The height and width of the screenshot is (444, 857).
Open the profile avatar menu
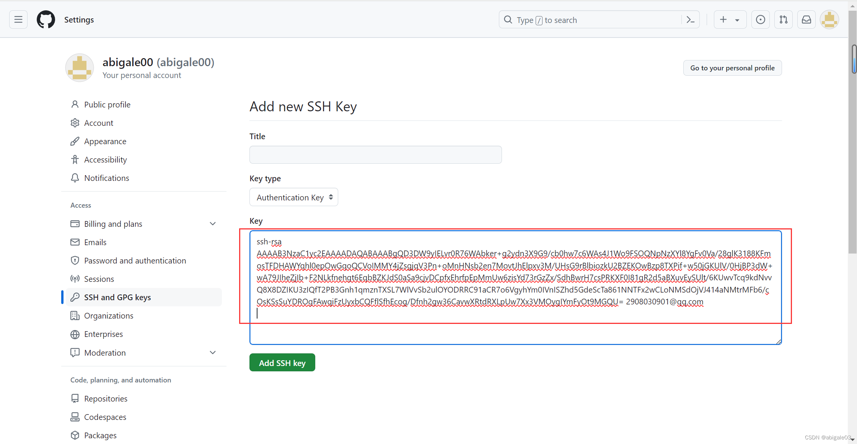(x=829, y=20)
